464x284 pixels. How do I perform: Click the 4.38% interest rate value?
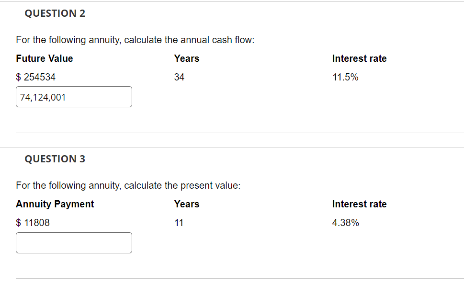click(345, 223)
